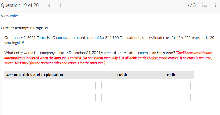Click the second row account title field
Viewport: 220px width, 115px height.
point(51,97)
